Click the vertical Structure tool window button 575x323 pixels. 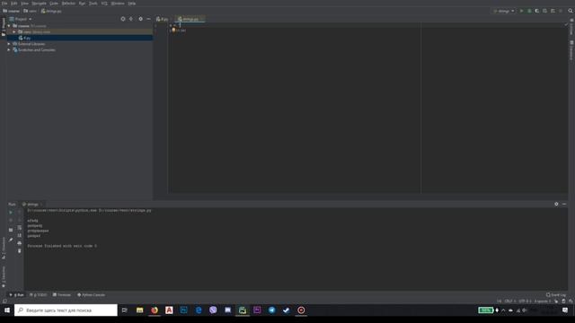4,248
